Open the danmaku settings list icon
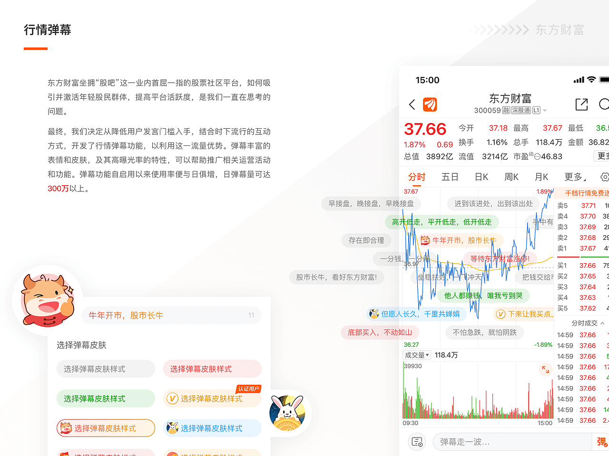The width and height of the screenshot is (609, 456). [417, 442]
